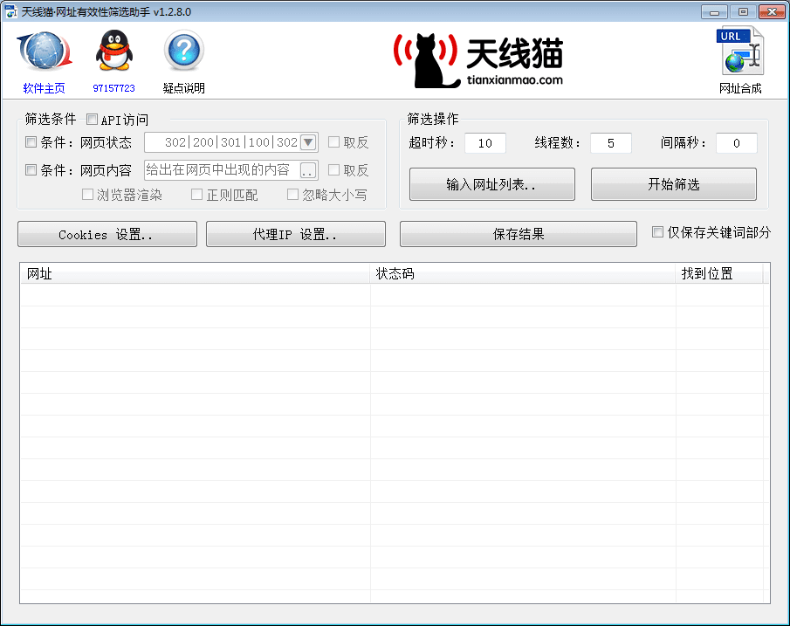Image resolution: width=790 pixels, height=626 pixels.
Task: Check 仅保存关键词部分 option
Action: tap(657, 232)
